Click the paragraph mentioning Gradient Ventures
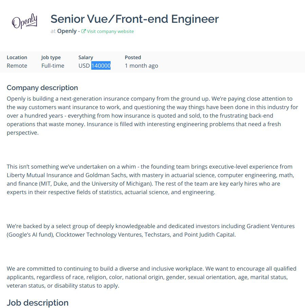Viewport: 305px width, 308px height. [x=151, y=230]
